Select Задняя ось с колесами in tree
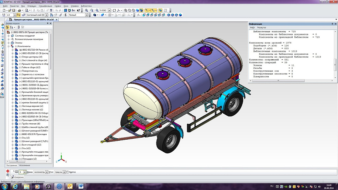Screen dimensions: 338x190 (31, 75)
